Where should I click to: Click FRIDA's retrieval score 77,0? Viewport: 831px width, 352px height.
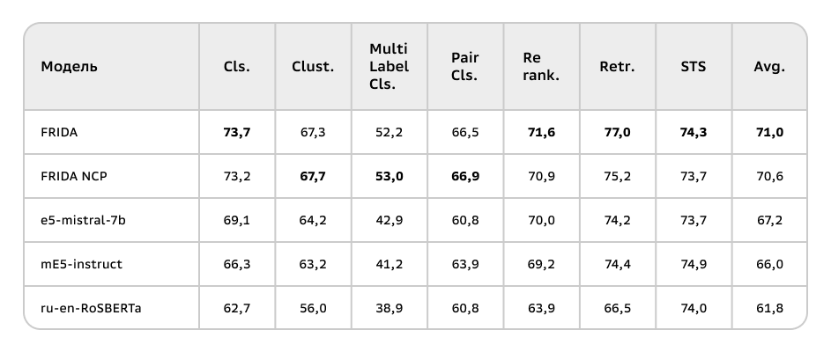point(617,132)
